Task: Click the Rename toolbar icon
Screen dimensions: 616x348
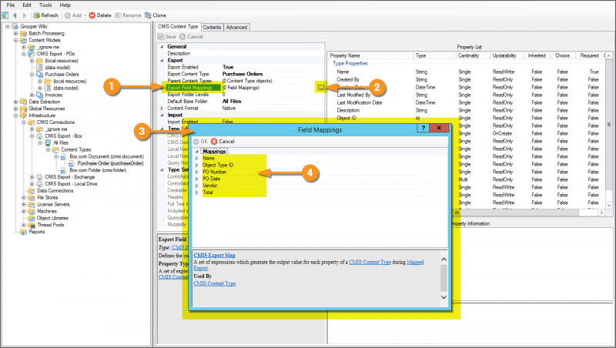Action: coord(118,15)
